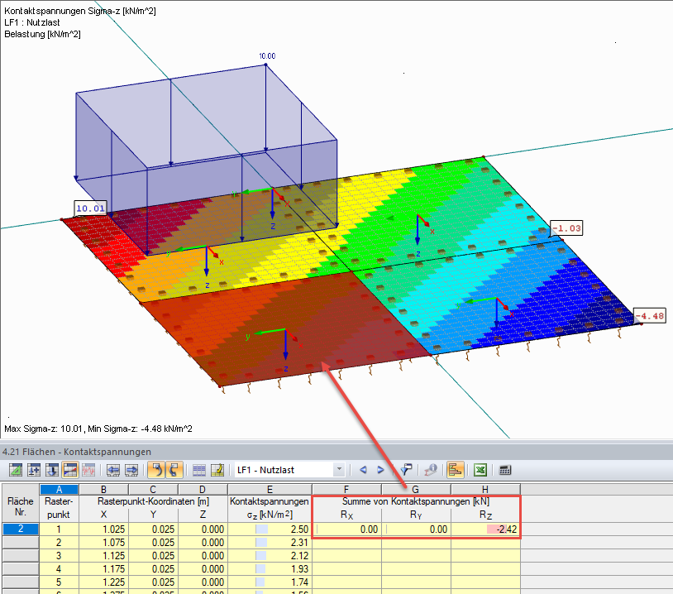Click the first green surface icon in the table toolbar
This screenshot has height=594, width=673.
pyautogui.click(x=16, y=470)
